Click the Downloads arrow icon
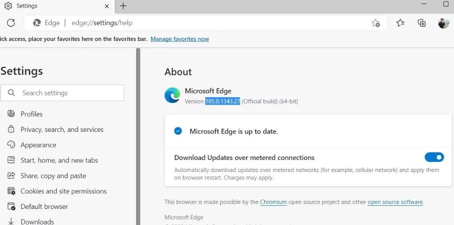 [x=11, y=221]
